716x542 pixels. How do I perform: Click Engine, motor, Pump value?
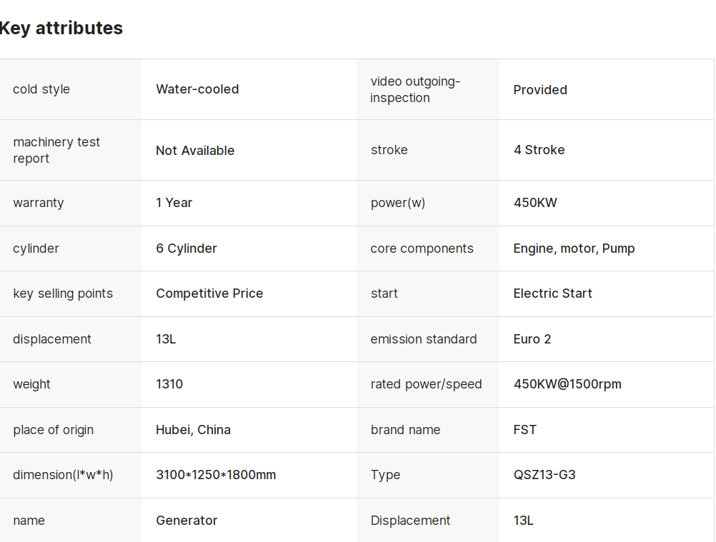[x=574, y=249]
